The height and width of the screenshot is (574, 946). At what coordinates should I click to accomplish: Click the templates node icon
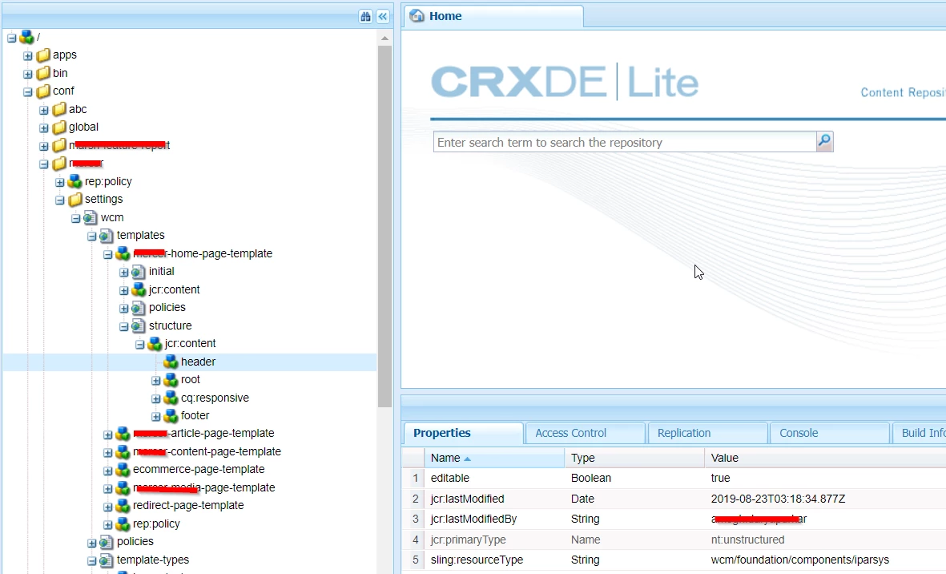[x=107, y=236]
